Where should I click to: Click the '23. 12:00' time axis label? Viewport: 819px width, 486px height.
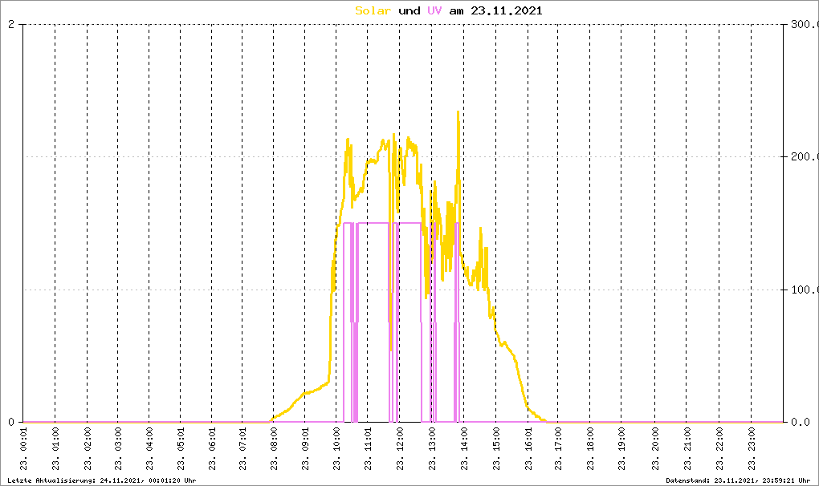tap(400, 449)
